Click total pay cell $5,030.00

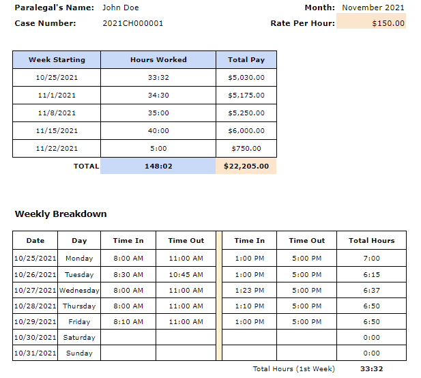[246, 78]
